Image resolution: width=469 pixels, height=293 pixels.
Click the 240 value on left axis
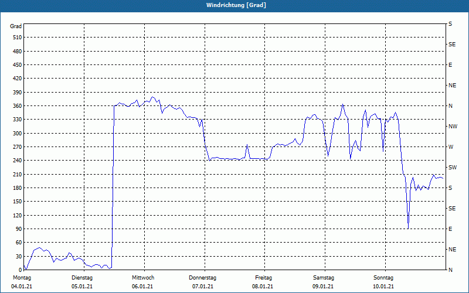[18, 161]
